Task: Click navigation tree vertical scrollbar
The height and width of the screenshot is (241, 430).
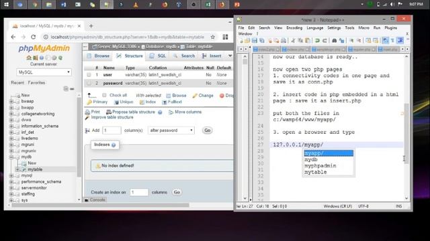Action: click(x=79, y=137)
